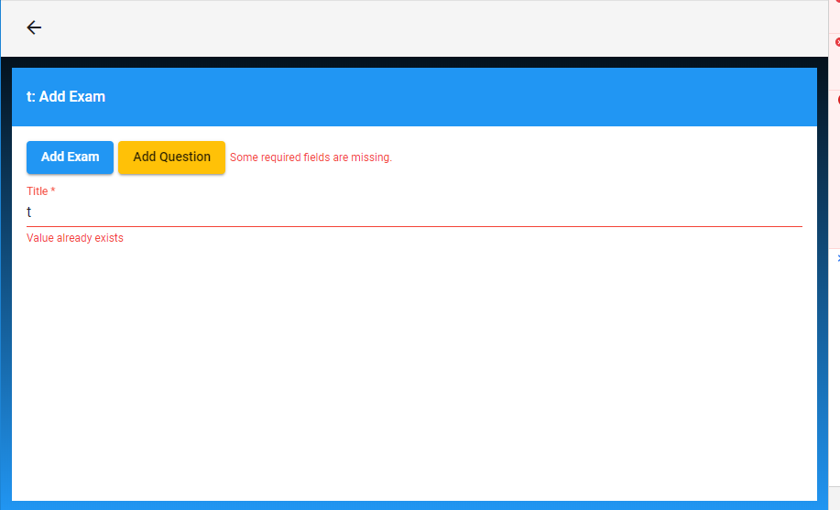This screenshot has height=510, width=840.
Task: Click the blue Add Exam button
Action: (x=70, y=157)
